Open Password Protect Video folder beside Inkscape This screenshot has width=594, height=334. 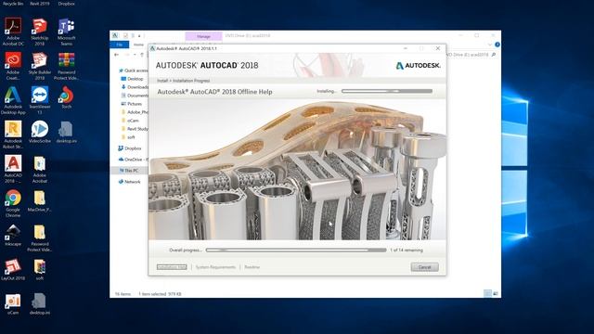click(39, 238)
